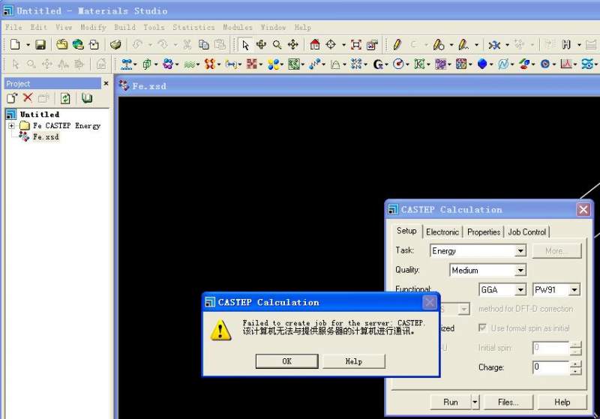Click the Recenter crosshair icon

point(331,45)
